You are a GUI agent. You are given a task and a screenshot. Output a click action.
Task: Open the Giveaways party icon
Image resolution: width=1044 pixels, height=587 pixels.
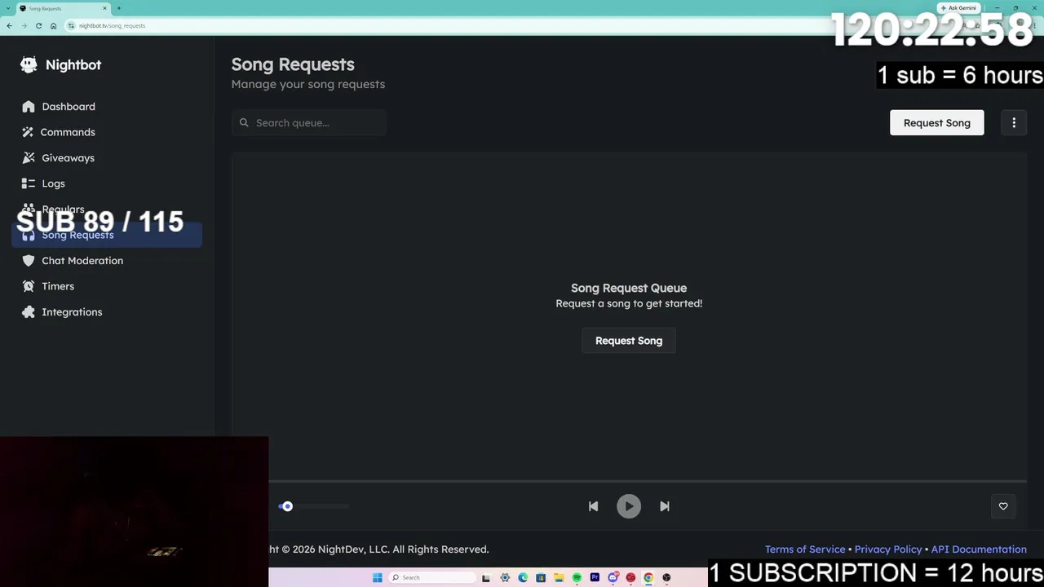29,158
